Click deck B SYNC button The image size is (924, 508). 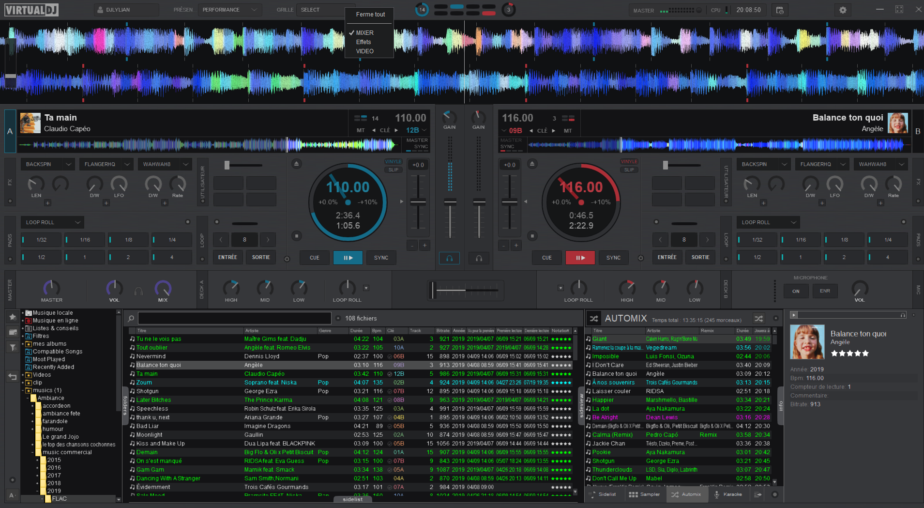coord(613,258)
